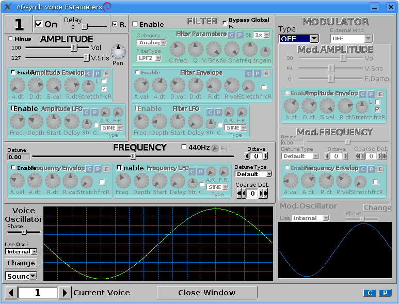Enable the Amplitude Envelope checkbox
The image size is (399, 304).
tap(13, 72)
